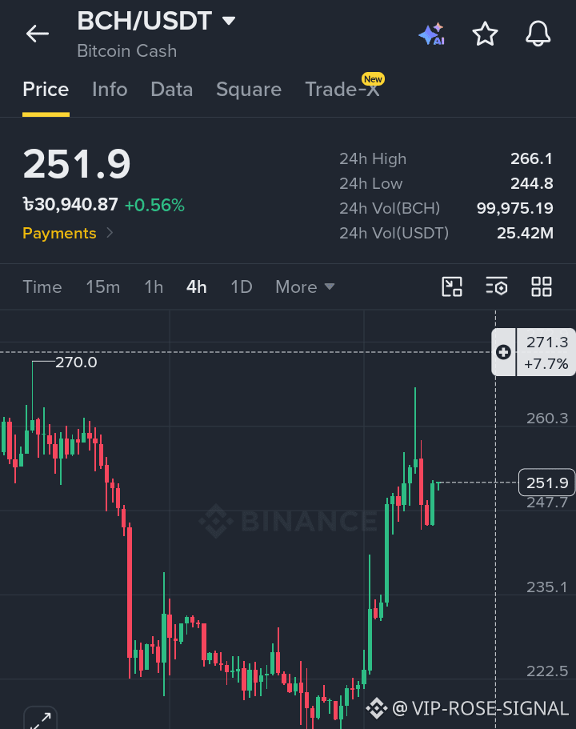The height and width of the screenshot is (729, 576).
Task: Open the chart picture-in-picture icon
Action: tap(452, 286)
